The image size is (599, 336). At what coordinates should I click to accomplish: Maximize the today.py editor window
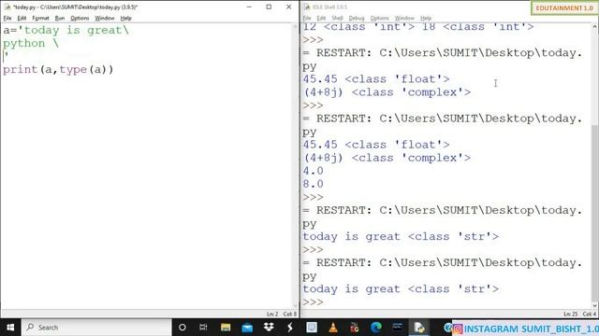[x=269, y=7]
